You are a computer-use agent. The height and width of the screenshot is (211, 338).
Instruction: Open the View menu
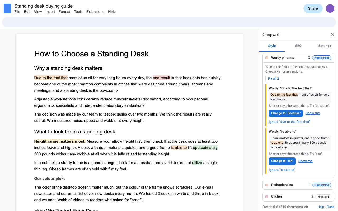tap(38, 12)
